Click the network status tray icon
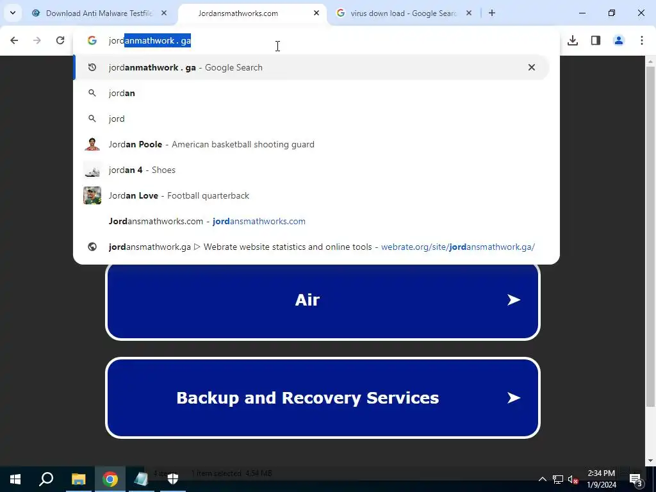 558,479
